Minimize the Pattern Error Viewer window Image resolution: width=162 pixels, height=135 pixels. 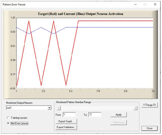tap(135, 4)
